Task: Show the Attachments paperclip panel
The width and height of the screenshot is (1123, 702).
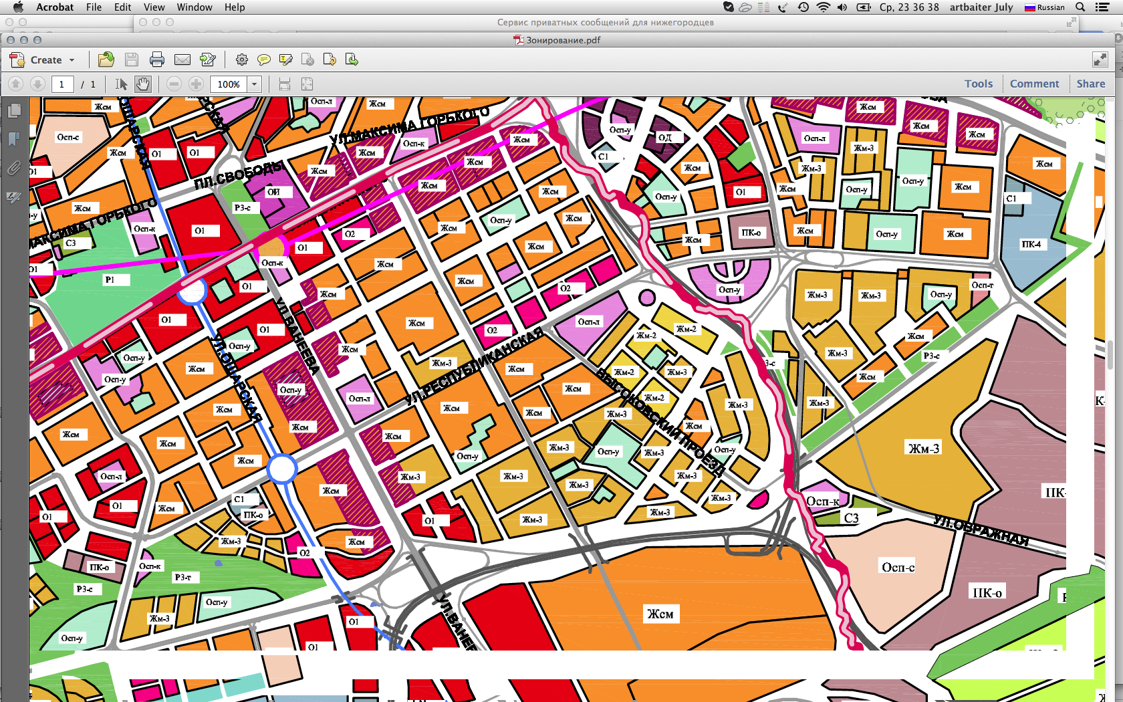Action: (x=14, y=168)
